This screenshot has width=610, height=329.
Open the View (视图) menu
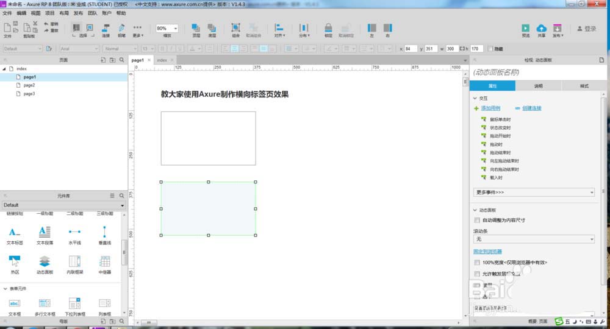point(36,13)
